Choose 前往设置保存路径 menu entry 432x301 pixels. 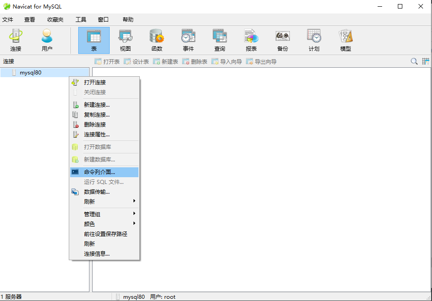(x=104, y=234)
